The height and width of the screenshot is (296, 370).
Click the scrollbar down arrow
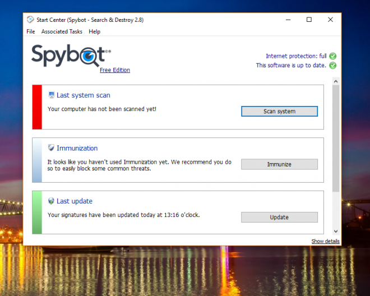point(336,231)
